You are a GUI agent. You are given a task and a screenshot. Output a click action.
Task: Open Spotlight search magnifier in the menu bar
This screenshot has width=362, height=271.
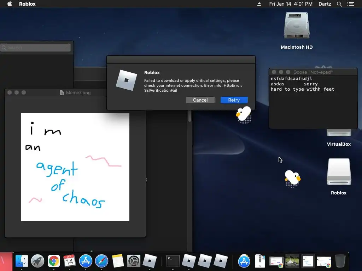(339, 4)
